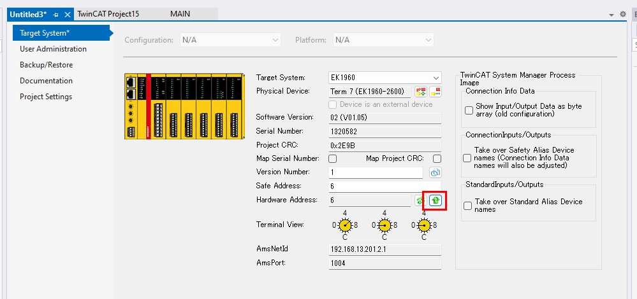This screenshot has width=637, height=299.
Task: Select Target System* in the sidebar
Action: pos(61,33)
